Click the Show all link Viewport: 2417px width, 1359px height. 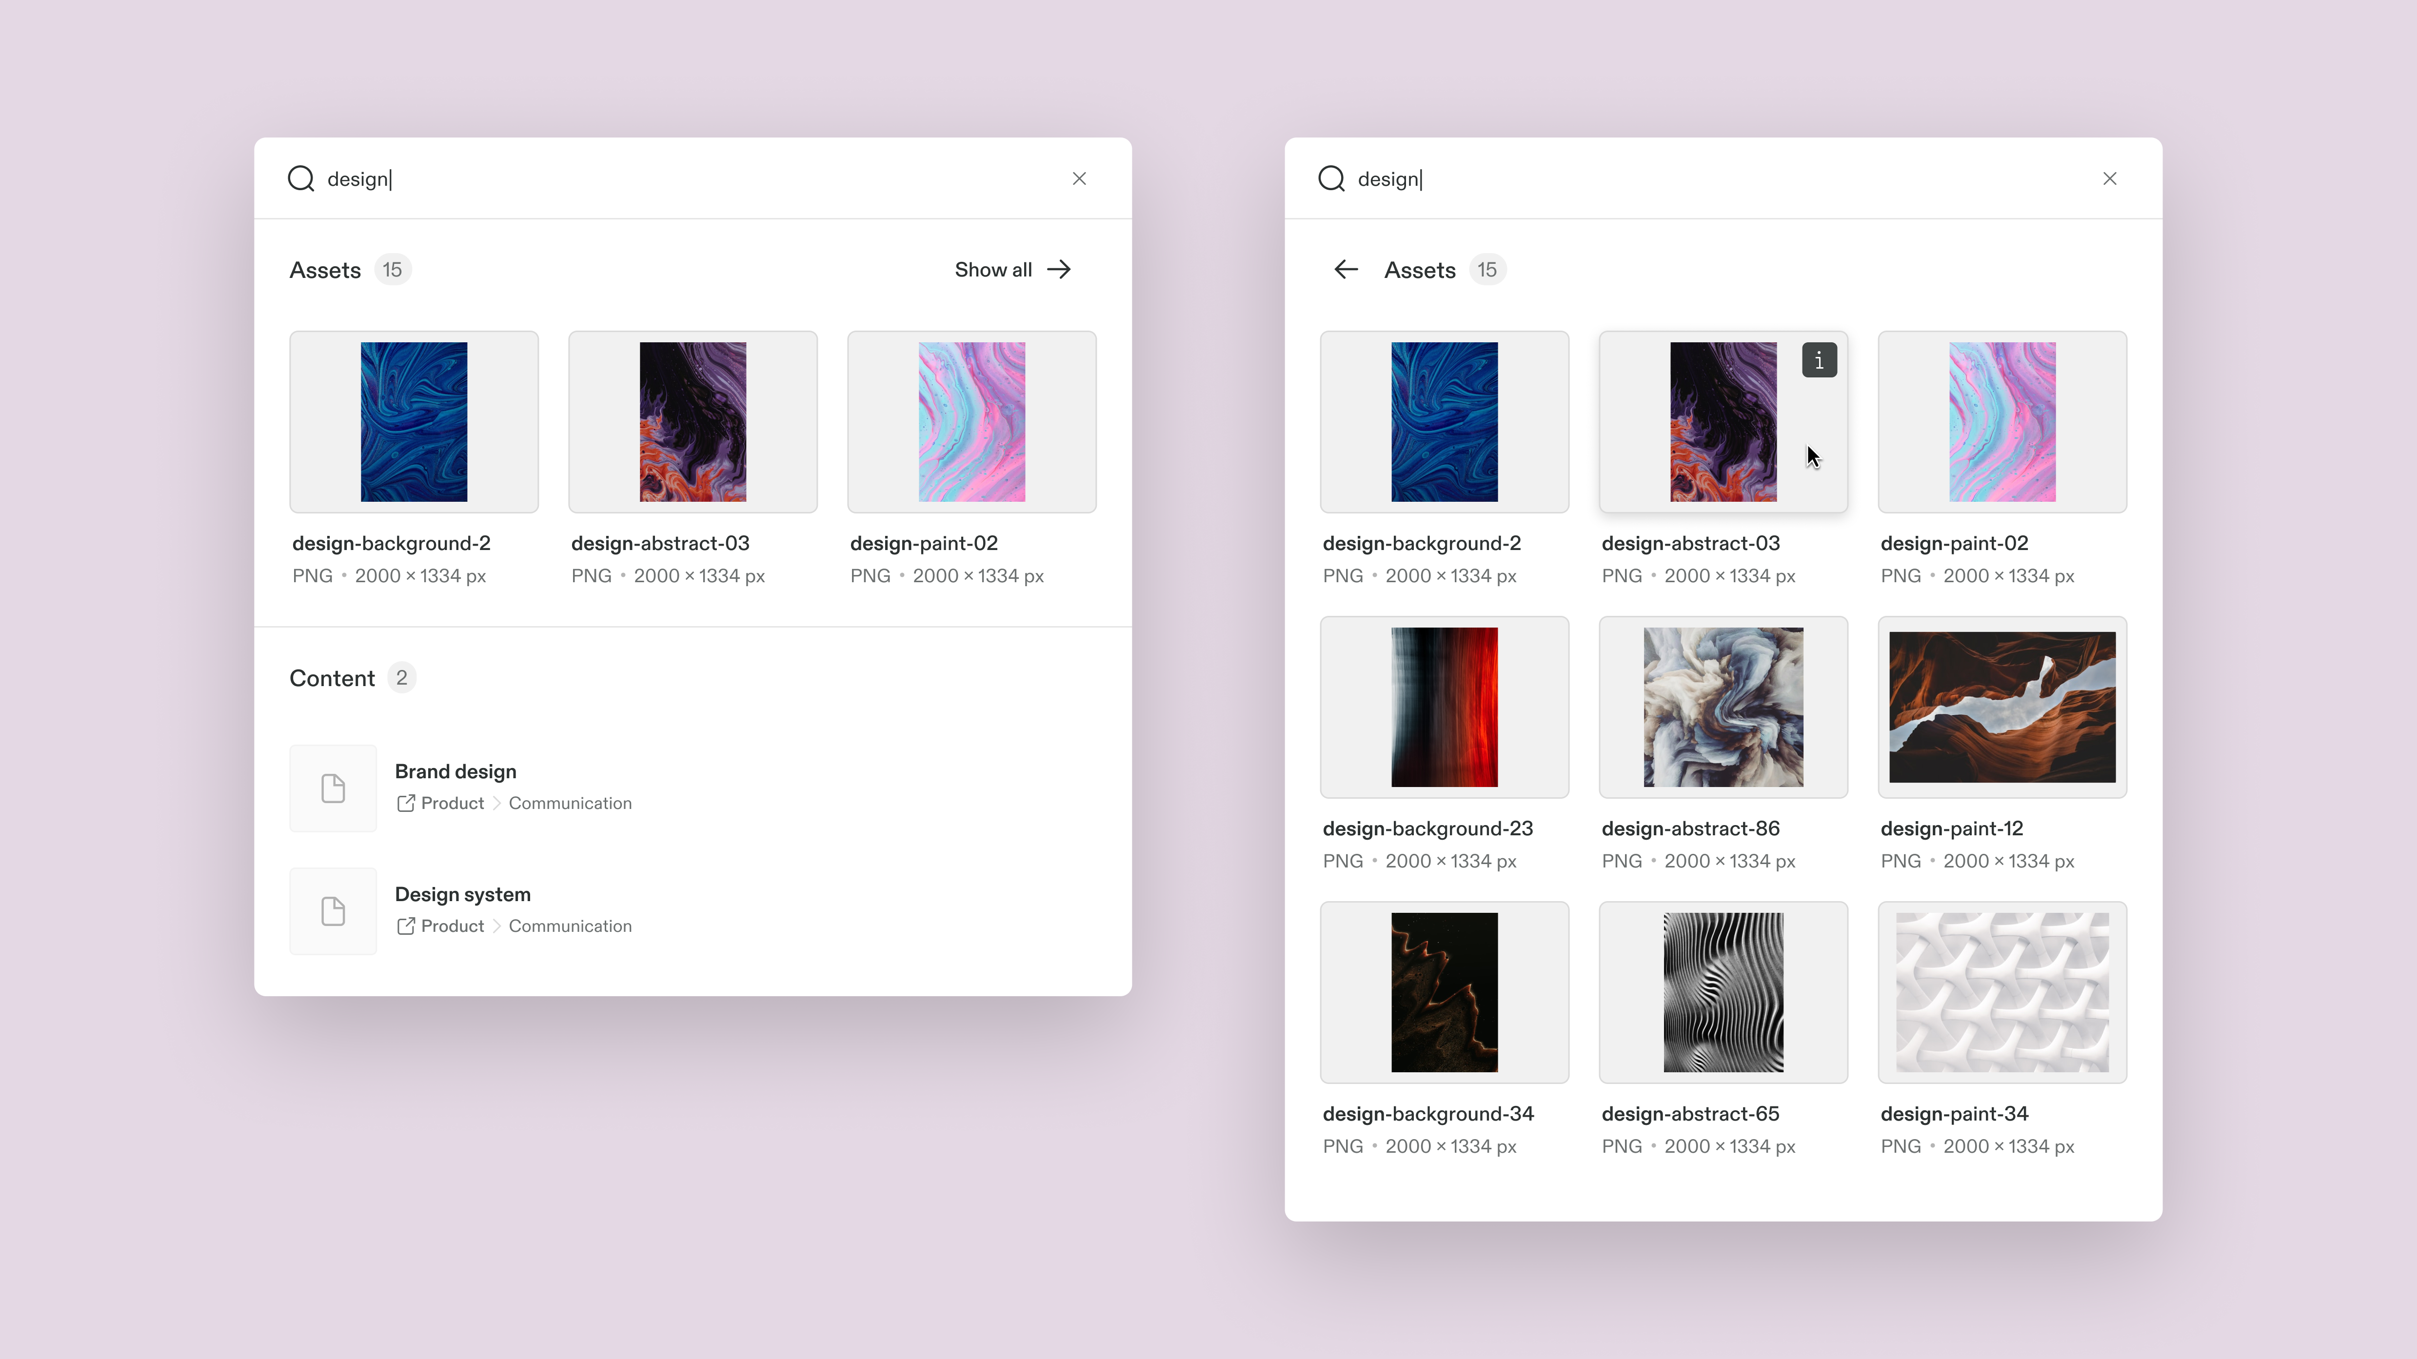point(993,270)
